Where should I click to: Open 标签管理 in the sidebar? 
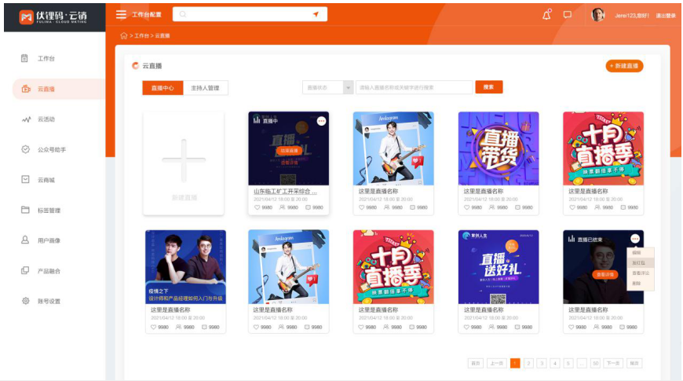48,210
